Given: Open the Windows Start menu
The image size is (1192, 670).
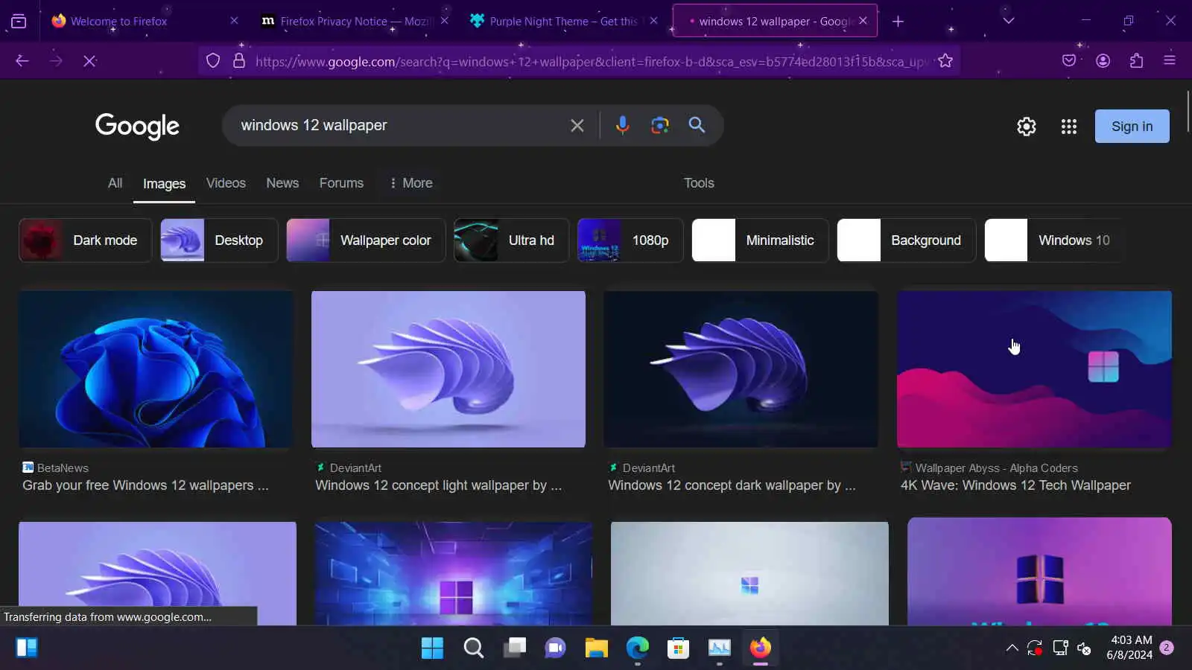Looking at the screenshot, I should tap(432, 648).
